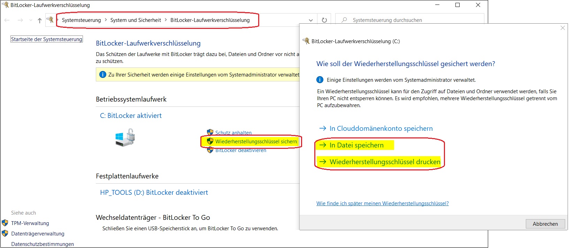The image size is (569, 248).
Task: Click the up arrow navigation icon
Action: point(40,21)
